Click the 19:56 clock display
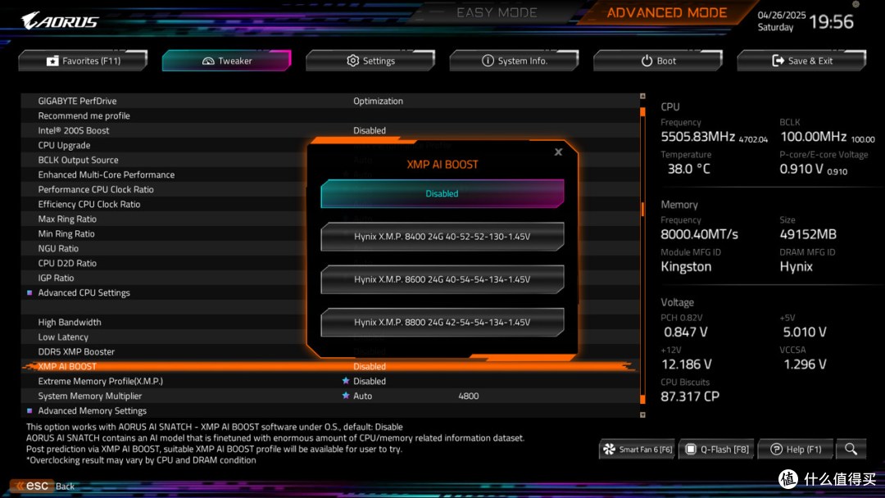The image size is (885, 498). pos(832,21)
